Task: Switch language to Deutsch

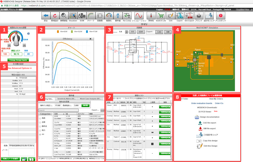Action: coord(227,9)
